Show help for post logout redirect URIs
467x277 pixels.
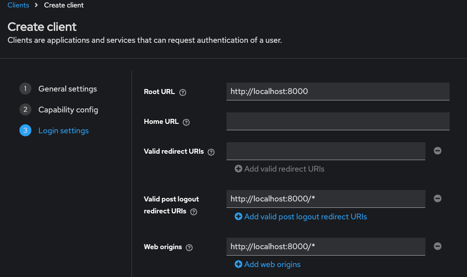(x=194, y=211)
